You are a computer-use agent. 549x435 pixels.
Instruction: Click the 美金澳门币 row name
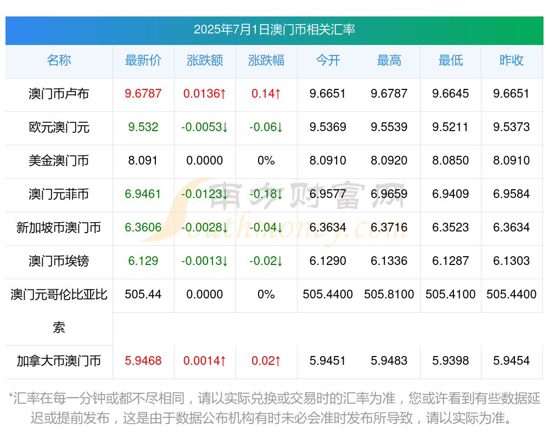point(59,161)
